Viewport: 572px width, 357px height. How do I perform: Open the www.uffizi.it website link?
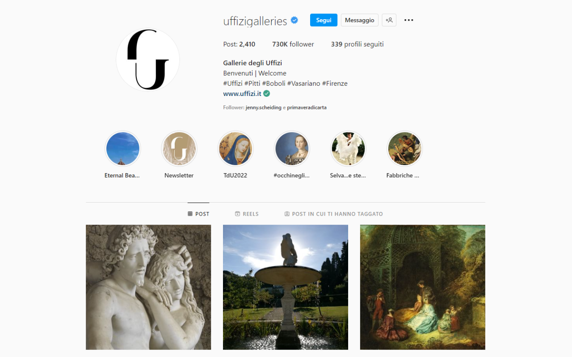[x=242, y=94]
